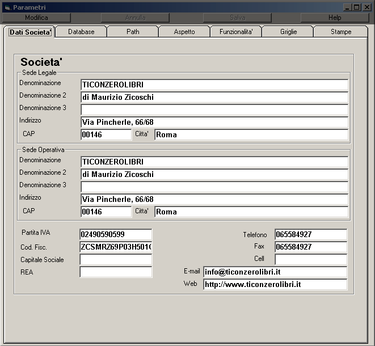Viewport: 375px width, 346px height.
Task: Click Sede Operativa CAP field
Action: [106, 212]
